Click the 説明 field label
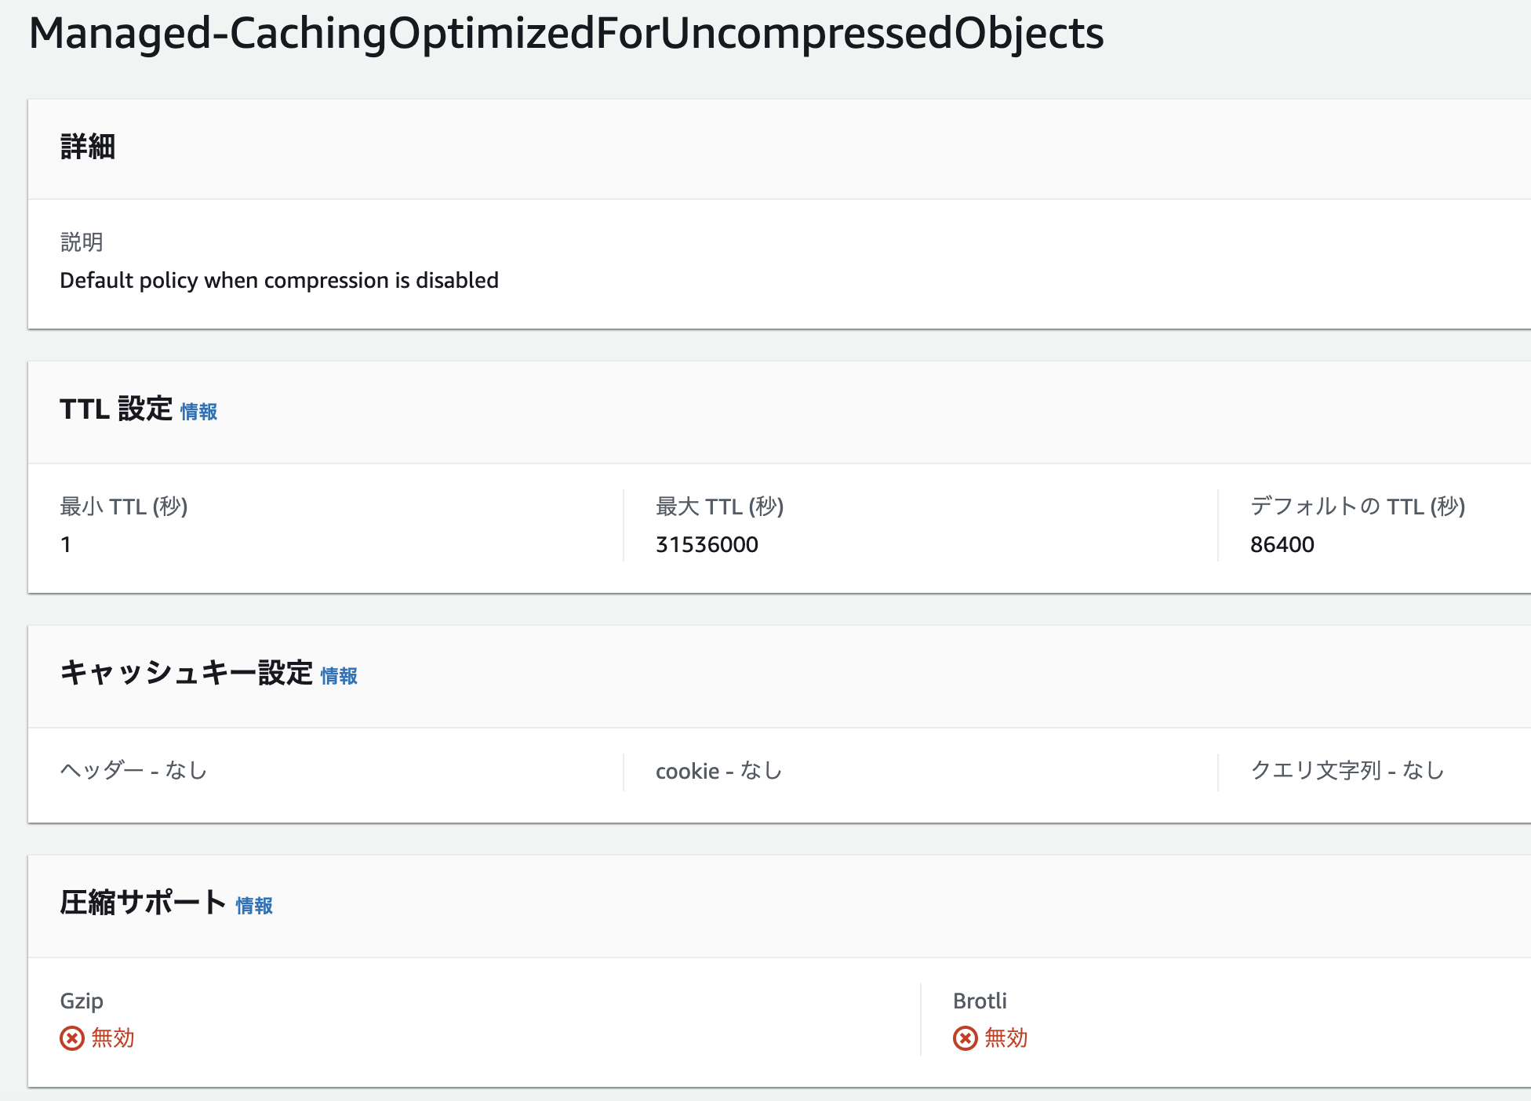This screenshot has width=1531, height=1101. click(x=82, y=242)
